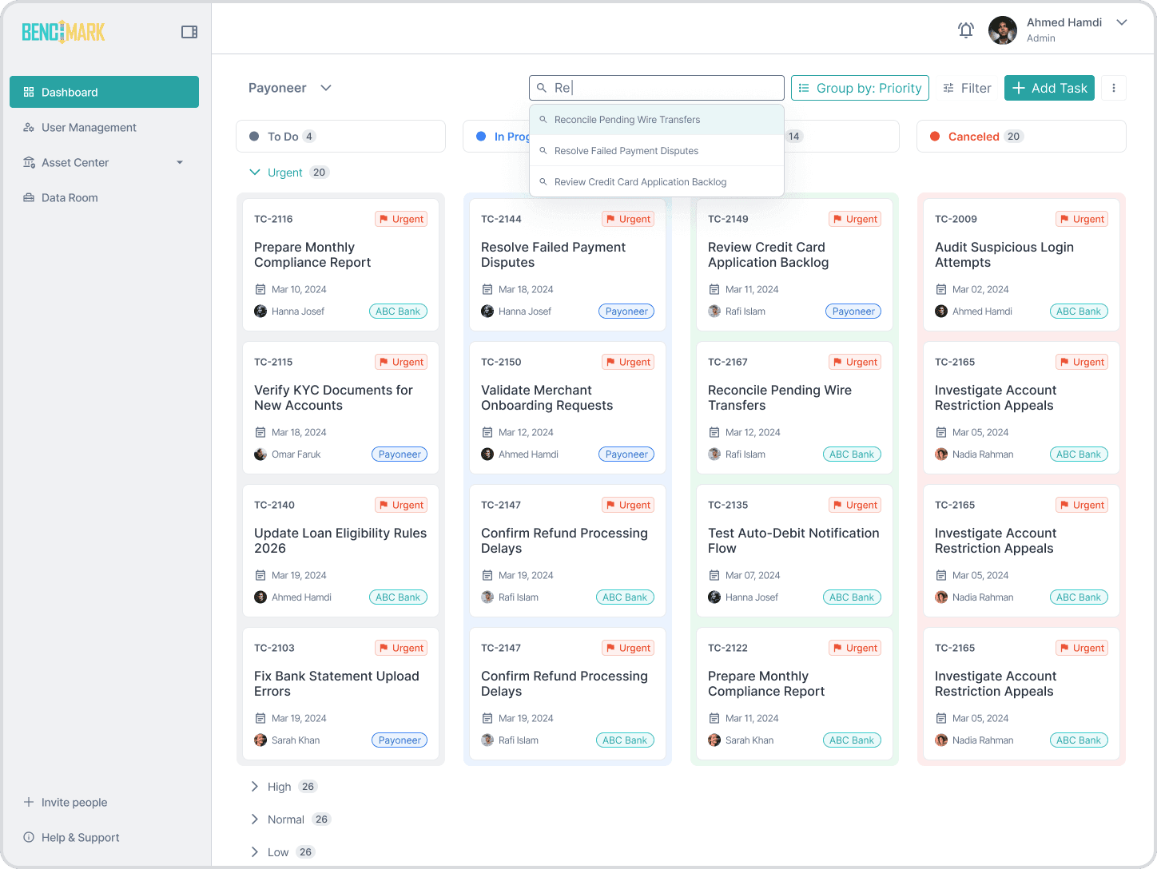Open the Filter options
1157x869 pixels.
click(x=967, y=88)
